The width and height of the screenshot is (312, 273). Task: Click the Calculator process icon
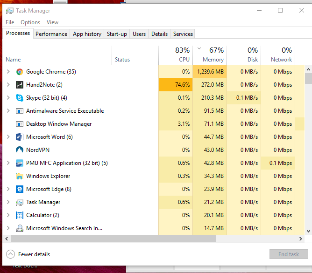pyautogui.click(x=20, y=215)
